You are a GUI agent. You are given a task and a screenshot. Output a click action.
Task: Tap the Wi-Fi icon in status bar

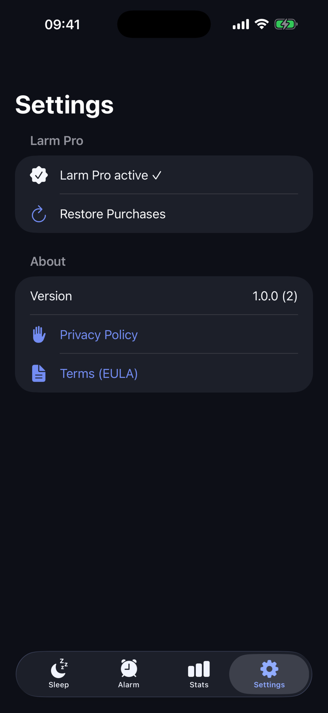[x=261, y=24]
